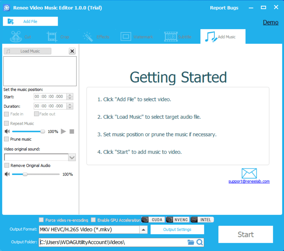Browse for output folder with folder icon
Screen dimensions: 284x251
pos(191,242)
